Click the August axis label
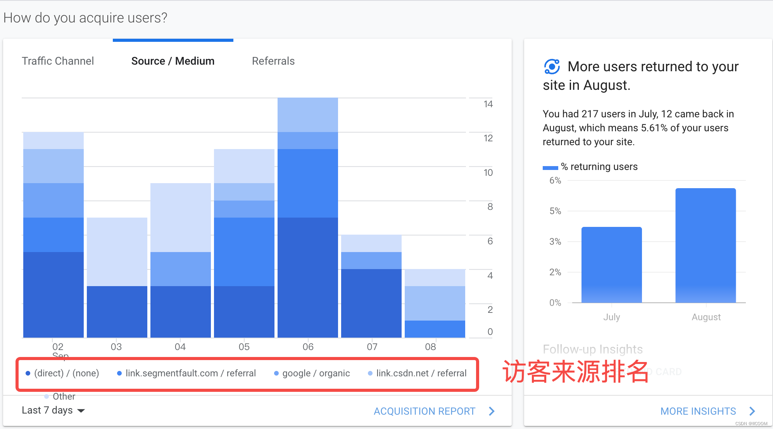The width and height of the screenshot is (773, 429). click(x=706, y=317)
